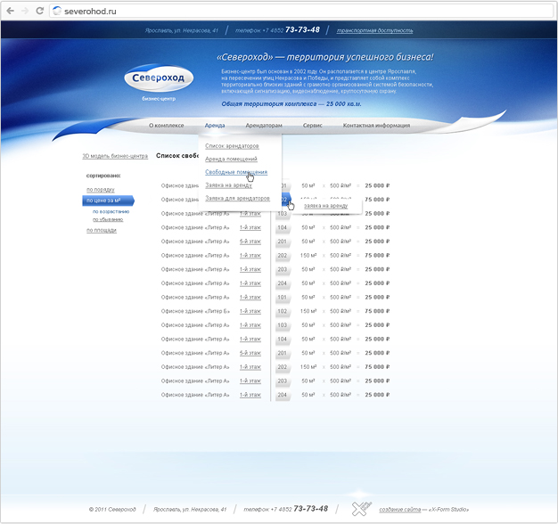Choose Аренда помещений from dropdown
The width and height of the screenshot is (558, 524).
pyautogui.click(x=231, y=159)
